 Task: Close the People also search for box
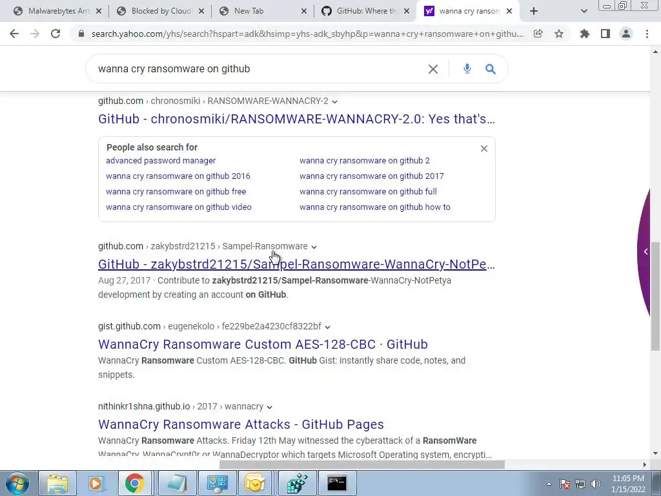(x=484, y=149)
